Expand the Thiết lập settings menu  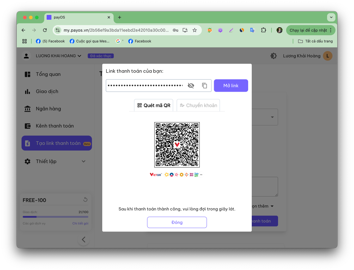click(57, 161)
